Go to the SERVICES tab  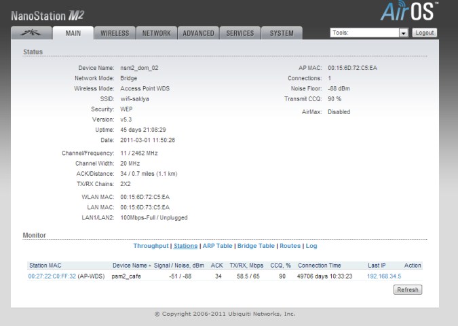pyautogui.click(x=240, y=33)
